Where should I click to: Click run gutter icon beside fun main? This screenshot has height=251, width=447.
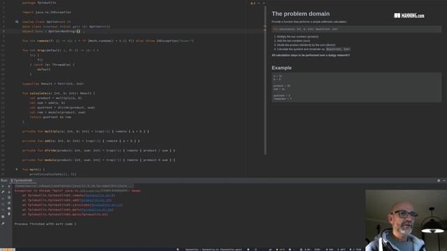click(17, 169)
